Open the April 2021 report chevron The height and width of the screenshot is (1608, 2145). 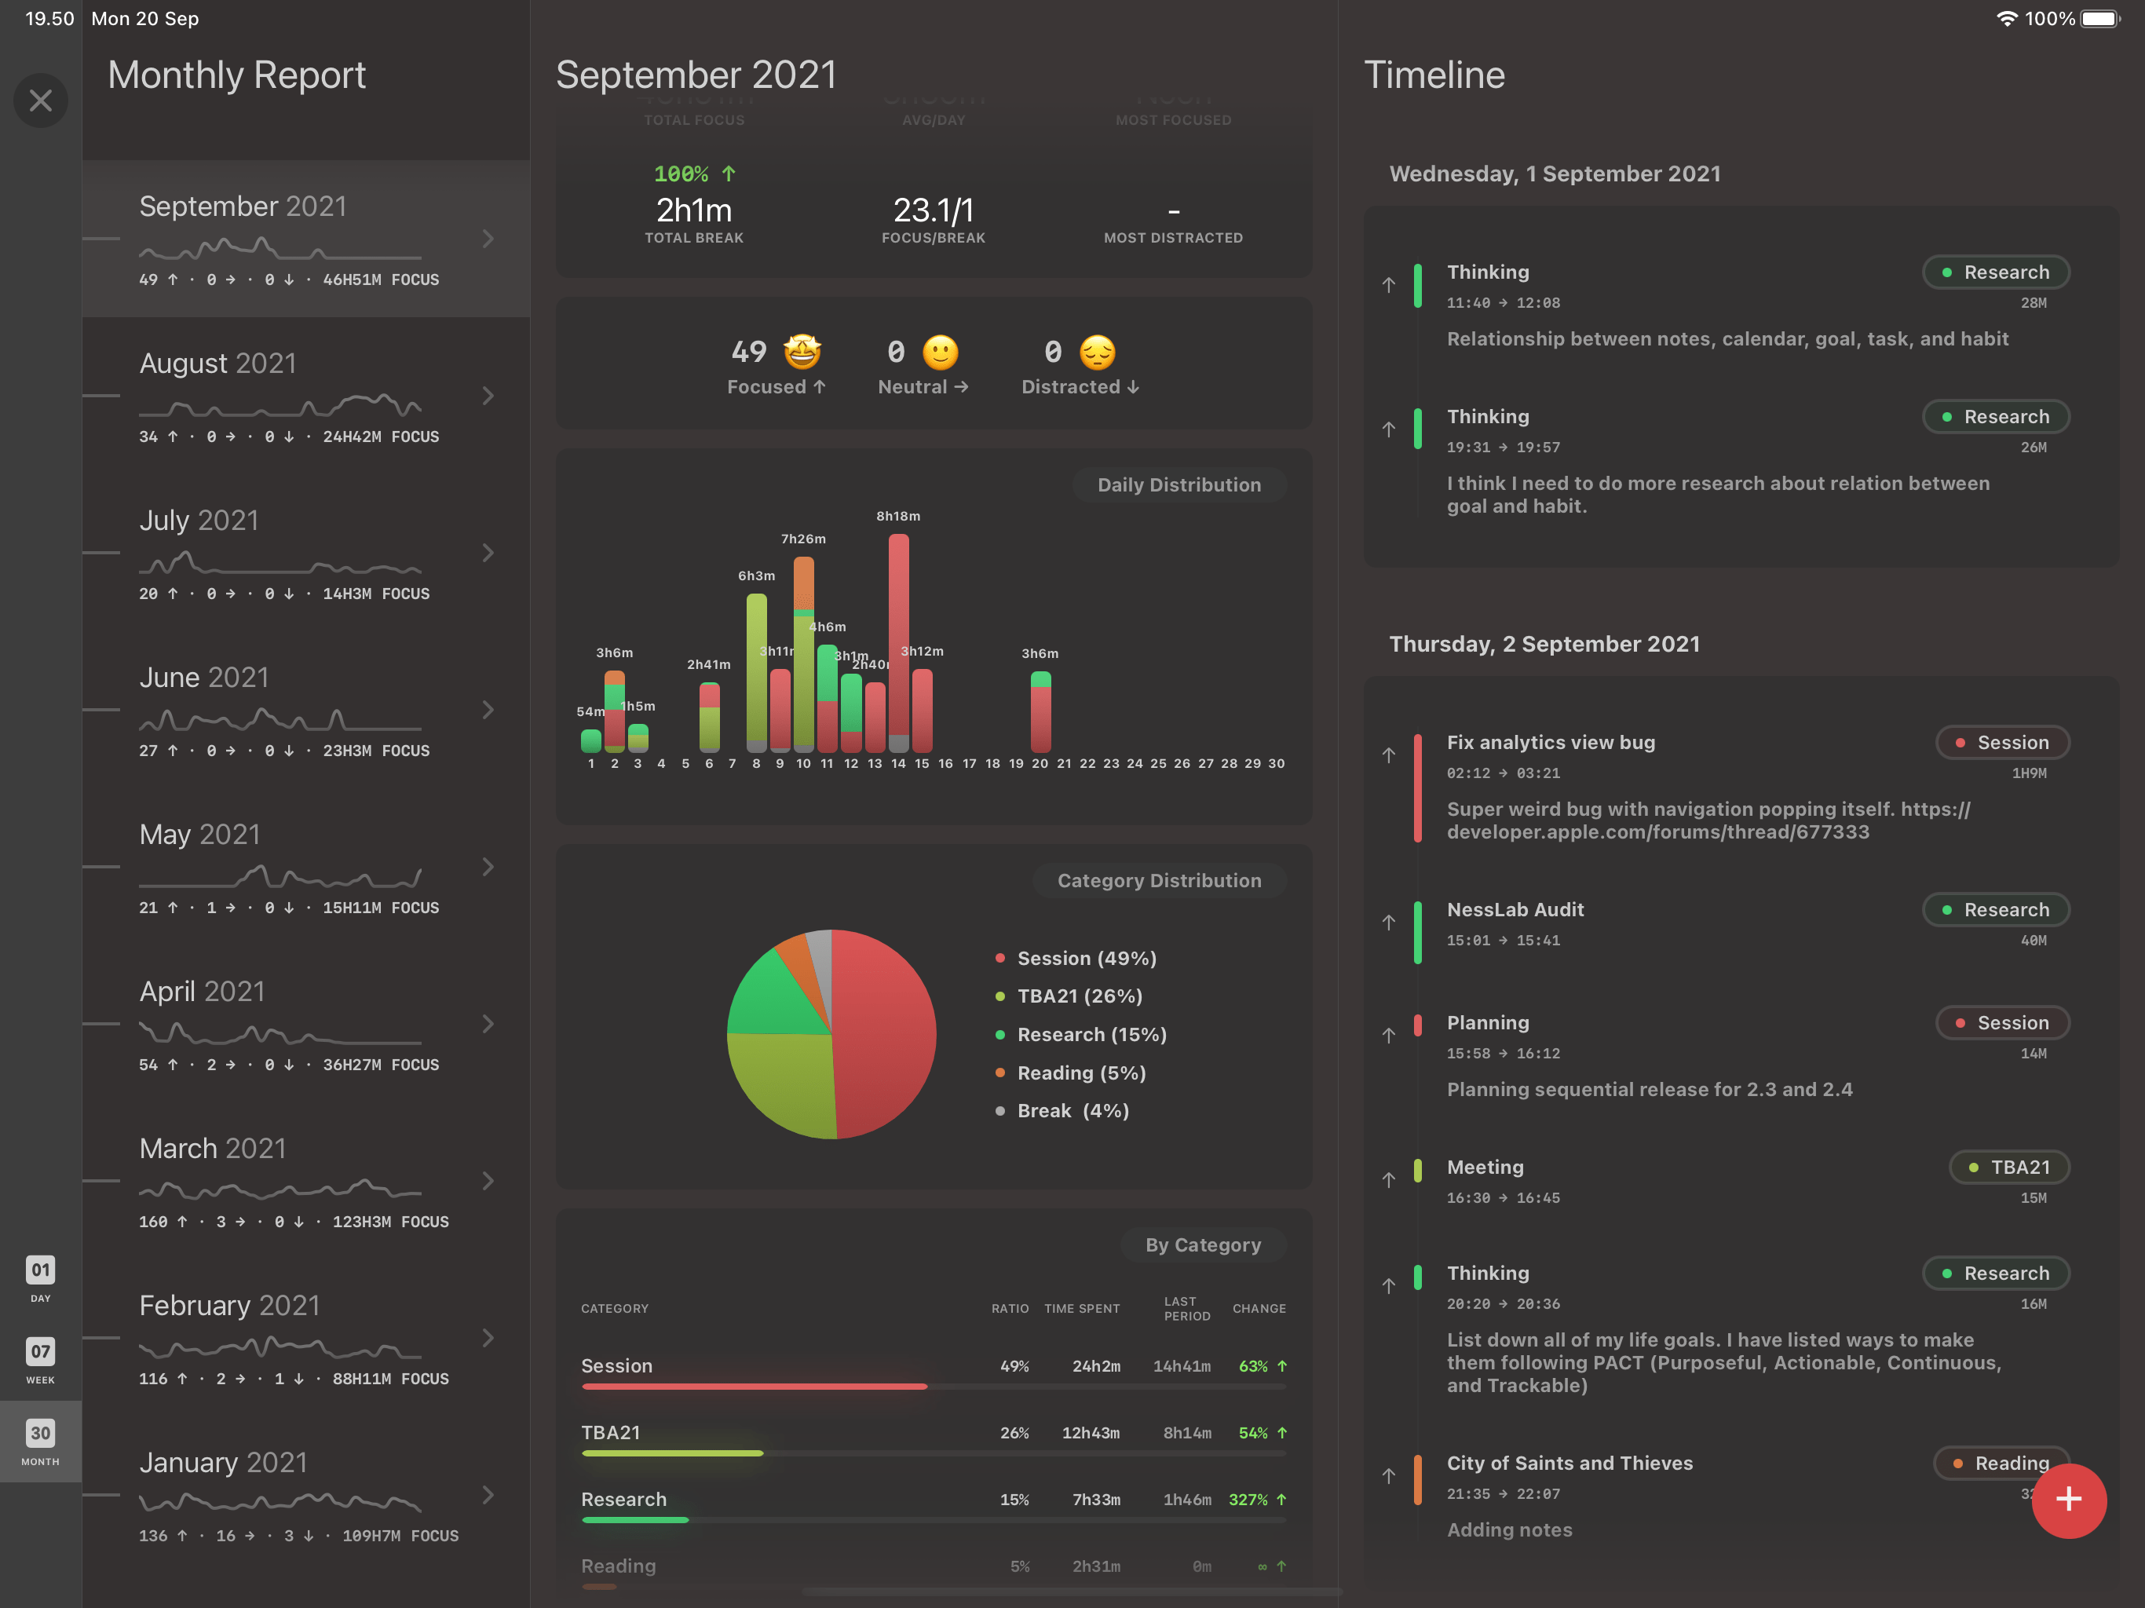pos(488,1024)
